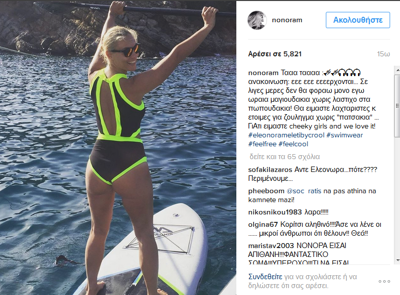Viewport: 400px width, 295px height.
Task: Follow nonoram with the Ακολουθήστε button
Action: (357, 20)
